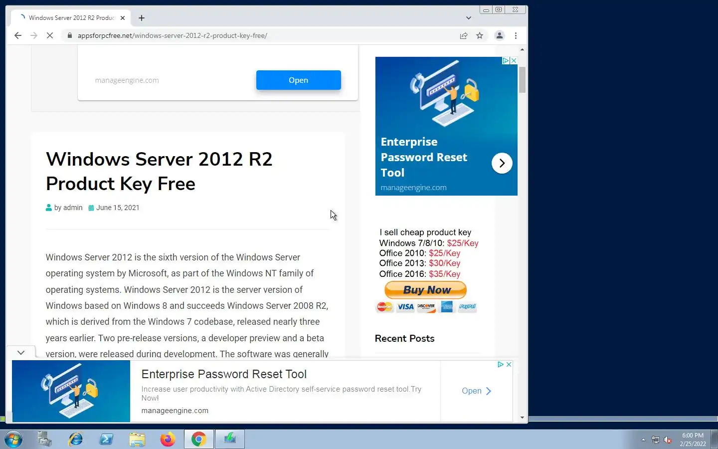
Task: Click the Recent Posts heading
Action: tap(404, 338)
